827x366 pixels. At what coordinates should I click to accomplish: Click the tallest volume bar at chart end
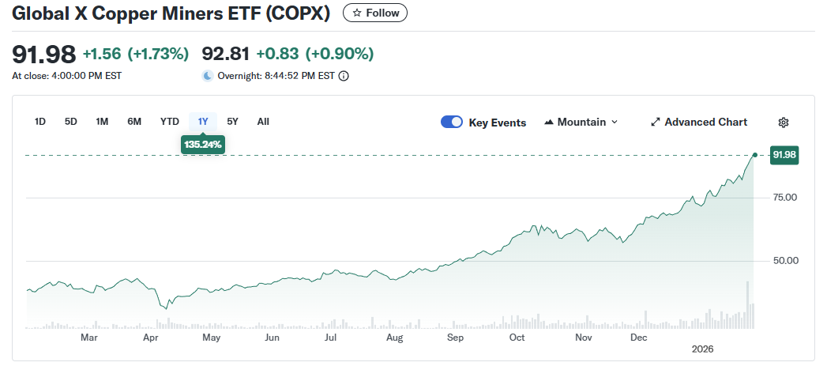pyautogui.click(x=747, y=305)
